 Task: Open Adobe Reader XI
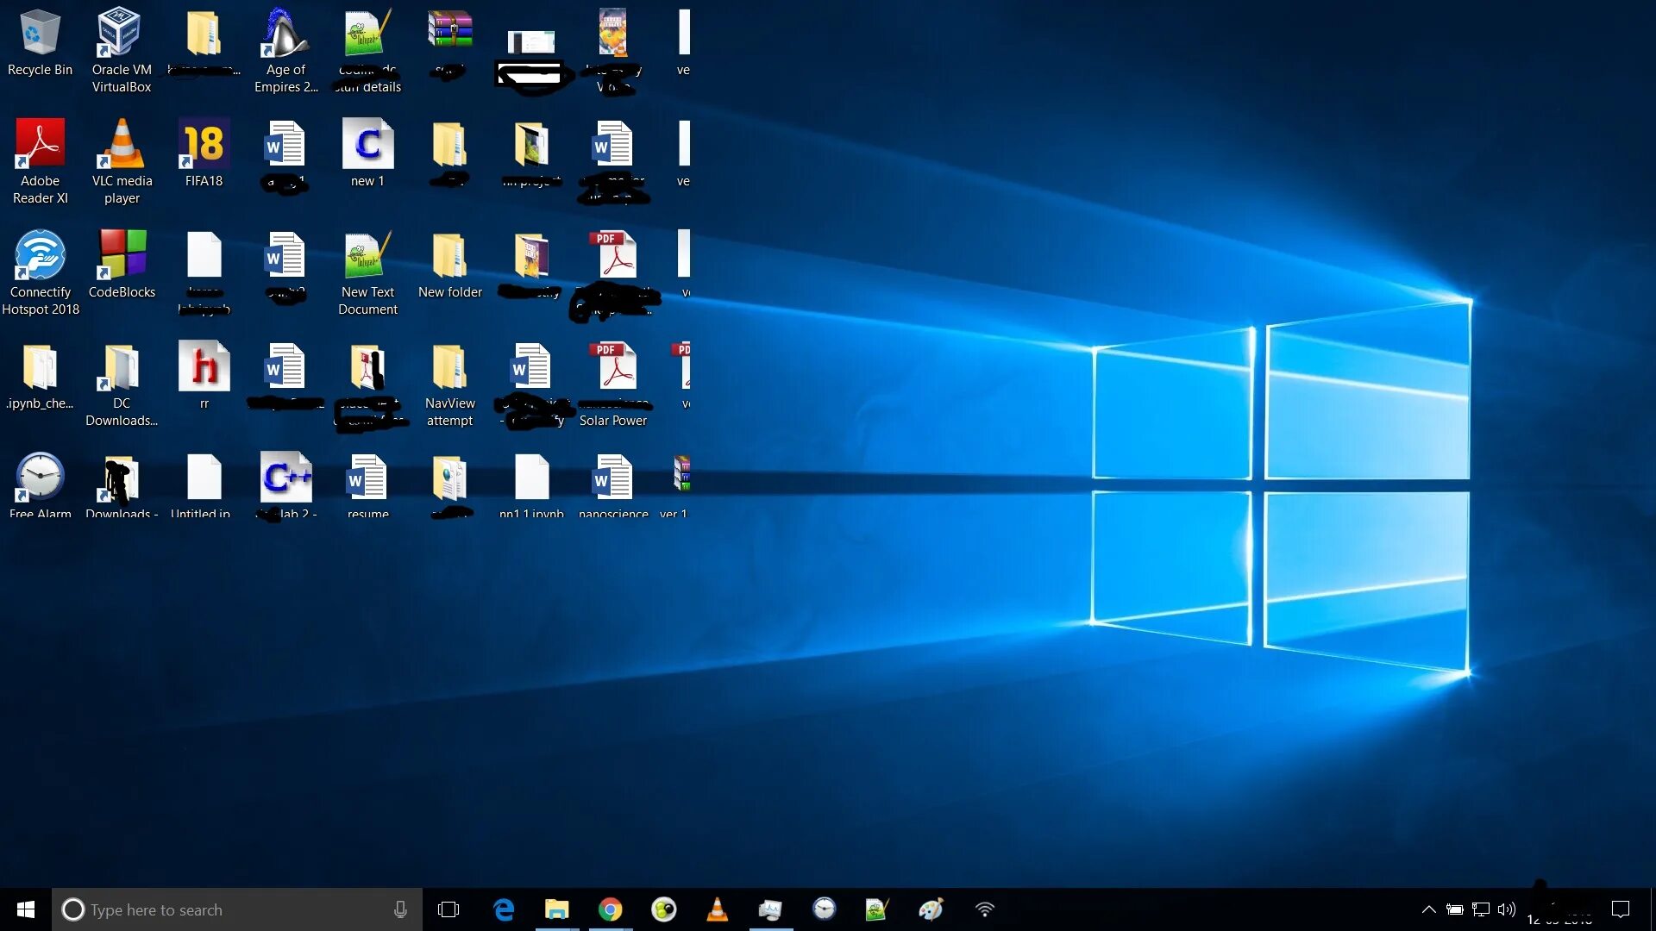tap(39, 146)
